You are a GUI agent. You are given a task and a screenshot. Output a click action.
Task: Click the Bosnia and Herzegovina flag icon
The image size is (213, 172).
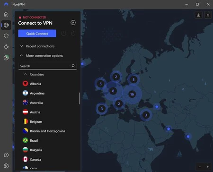pos(25,131)
